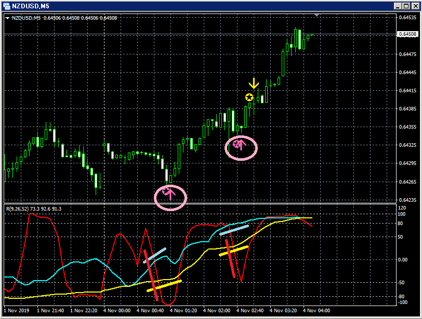Click time label 1 Nov 21:40
Screen dimensions: 422x319
coord(50,311)
